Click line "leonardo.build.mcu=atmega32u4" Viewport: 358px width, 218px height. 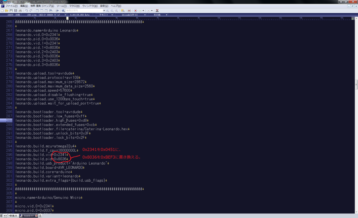(x=46, y=146)
